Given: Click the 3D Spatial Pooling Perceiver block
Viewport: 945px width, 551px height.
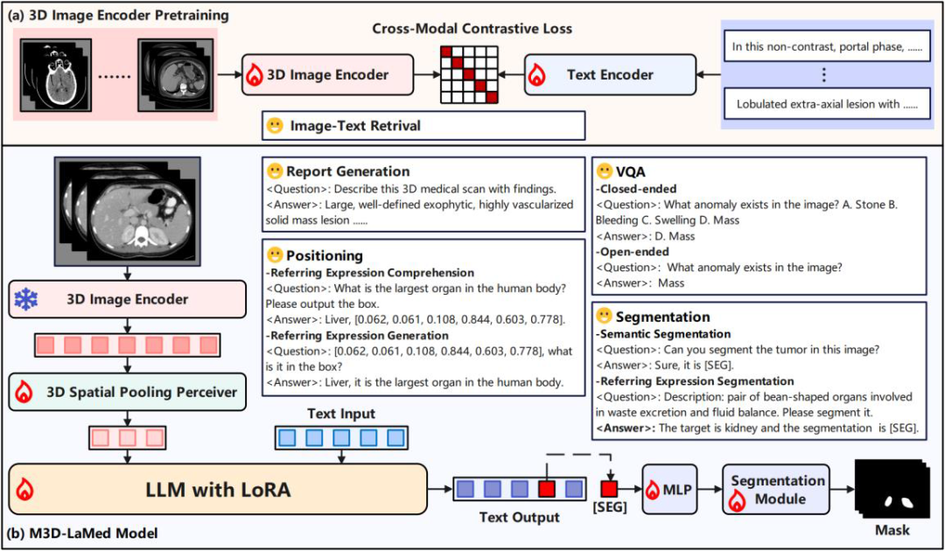Looking at the screenshot, I should click(127, 393).
